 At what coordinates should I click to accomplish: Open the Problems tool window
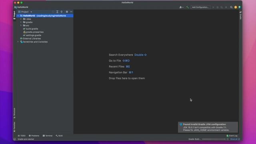[x=34, y=136]
